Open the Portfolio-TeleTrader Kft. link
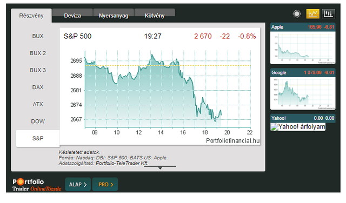This screenshot has width=346, height=203. point(122,164)
